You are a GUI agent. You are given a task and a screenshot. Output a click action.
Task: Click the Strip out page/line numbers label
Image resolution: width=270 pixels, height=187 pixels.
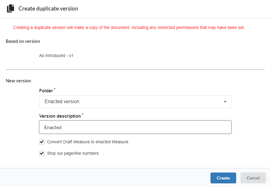tap(73, 153)
